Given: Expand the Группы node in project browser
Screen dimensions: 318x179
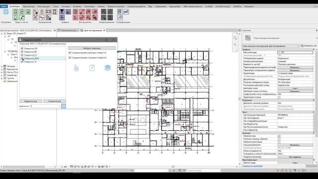Looking at the screenshot, I should tap(1, 78).
